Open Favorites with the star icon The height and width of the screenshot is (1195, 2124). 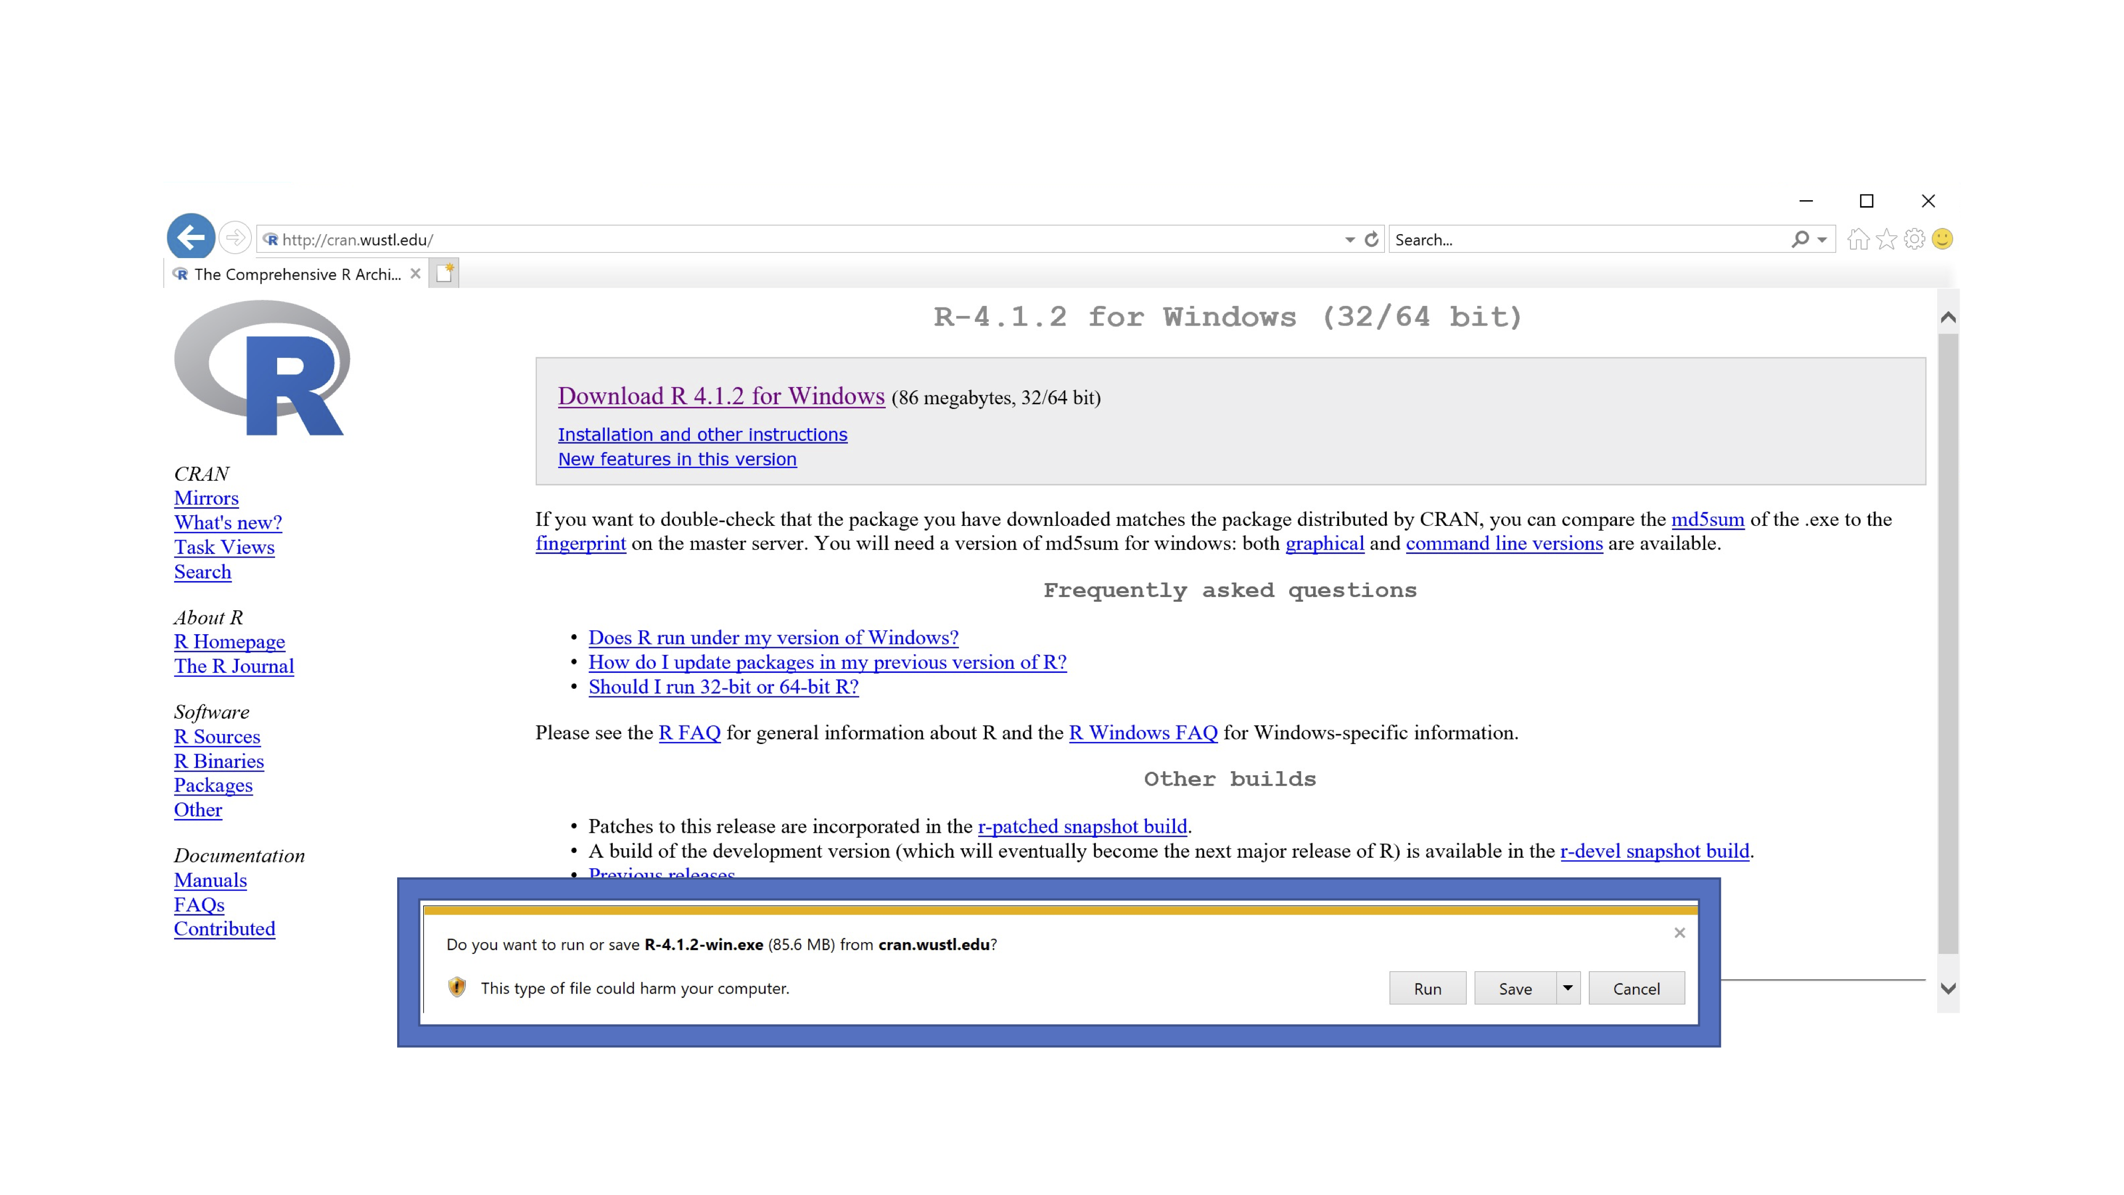[x=1886, y=239]
